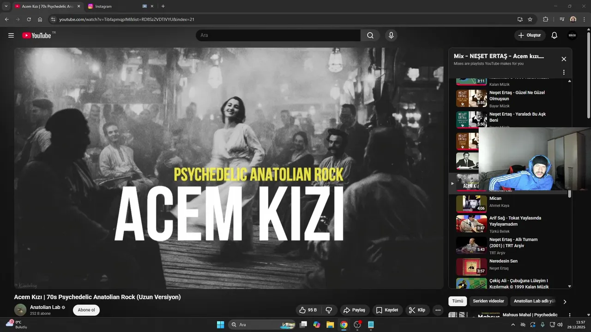This screenshot has height=332, width=591.
Task: Open Chrome three-dot menu
Action: (x=584, y=19)
